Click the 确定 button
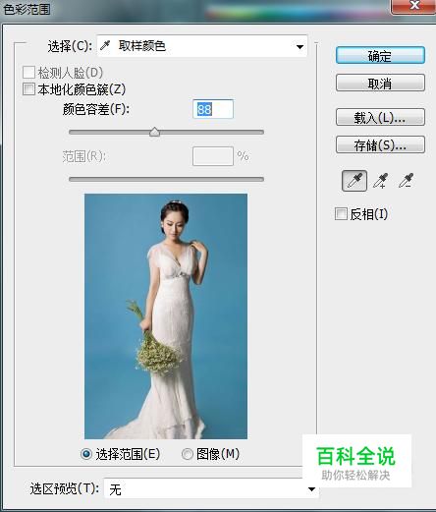 point(380,56)
